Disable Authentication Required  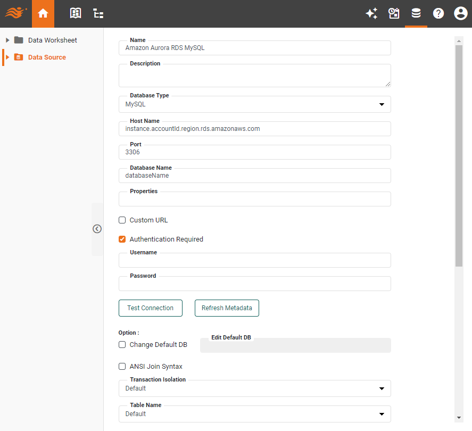[122, 239]
